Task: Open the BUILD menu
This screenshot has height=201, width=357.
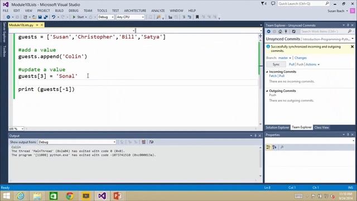Action: click(x=59, y=11)
